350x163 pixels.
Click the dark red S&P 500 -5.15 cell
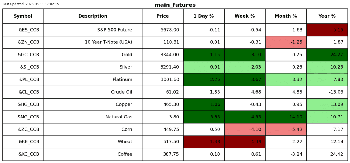point(327,30)
